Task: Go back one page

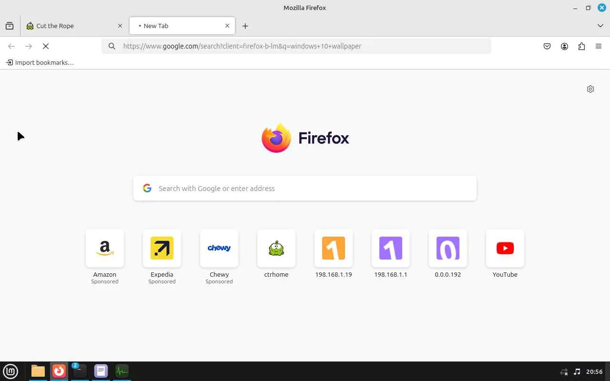Action: pyautogui.click(x=11, y=46)
